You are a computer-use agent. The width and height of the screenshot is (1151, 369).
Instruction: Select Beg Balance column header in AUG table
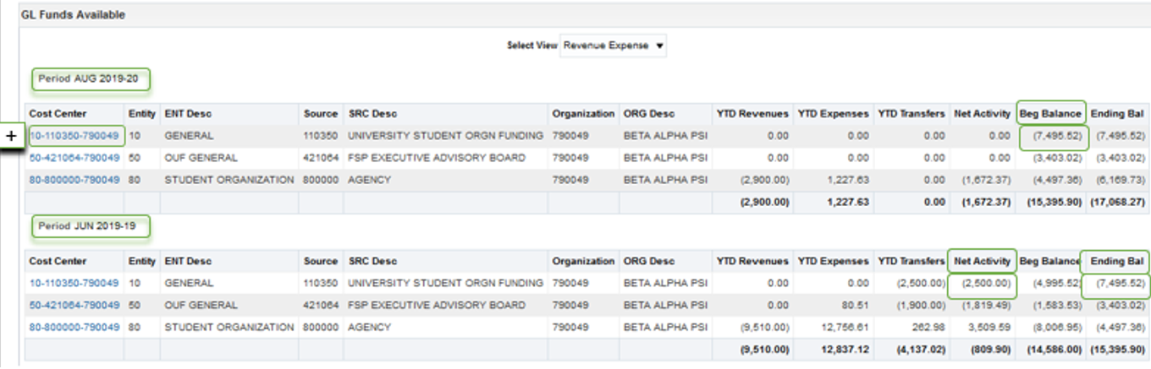[x=1050, y=114]
